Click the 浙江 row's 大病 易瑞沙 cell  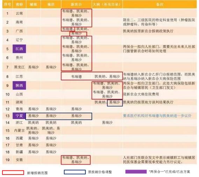click(107, 123)
